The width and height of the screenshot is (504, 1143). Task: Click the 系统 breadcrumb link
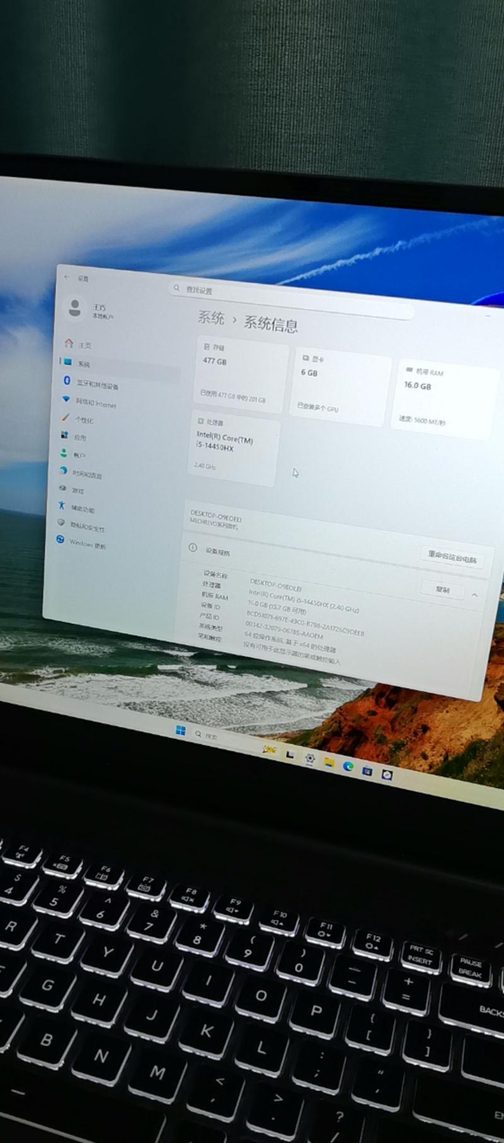[211, 318]
